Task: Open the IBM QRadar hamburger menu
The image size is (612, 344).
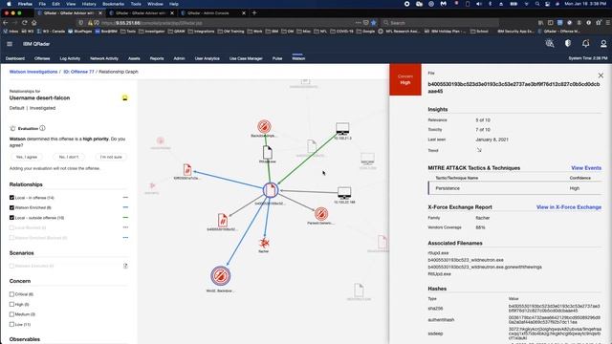Action: point(10,44)
